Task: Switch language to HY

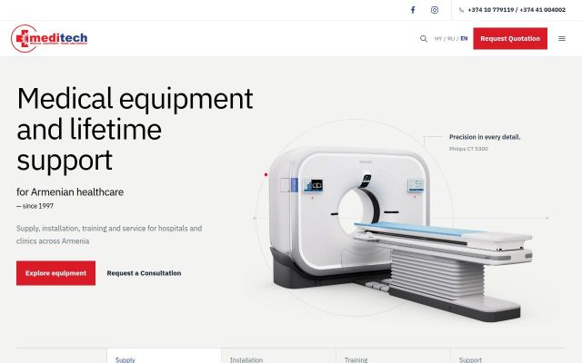Action: [x=438, y=38]
